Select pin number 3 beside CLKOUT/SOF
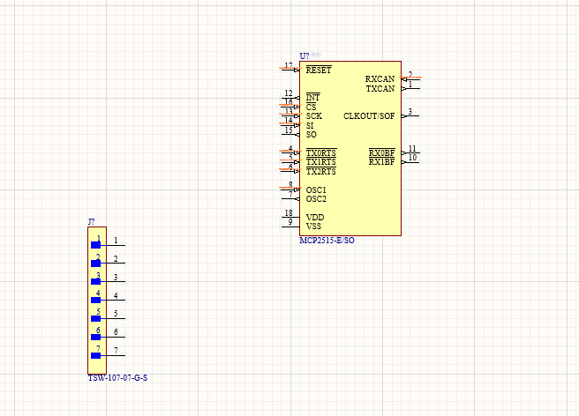The width and height of the screenshot is (579, 416). [410, 111]
